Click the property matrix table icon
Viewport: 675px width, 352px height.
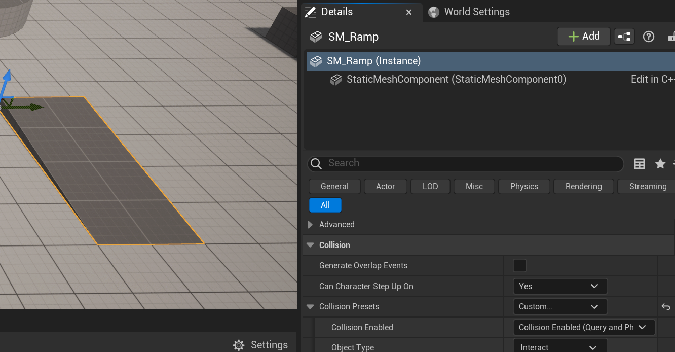pos(640,163)
